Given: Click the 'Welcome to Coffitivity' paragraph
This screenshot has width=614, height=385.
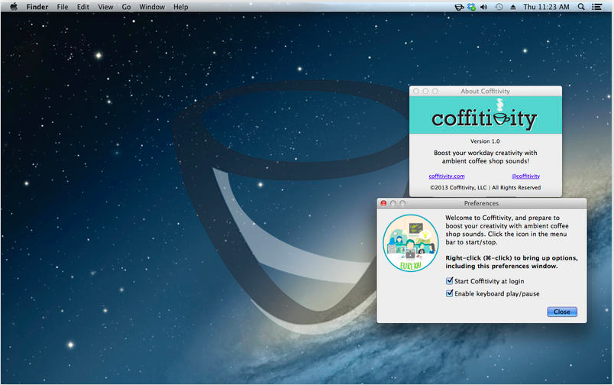Looking at the screenshot, I should (507, 230).
